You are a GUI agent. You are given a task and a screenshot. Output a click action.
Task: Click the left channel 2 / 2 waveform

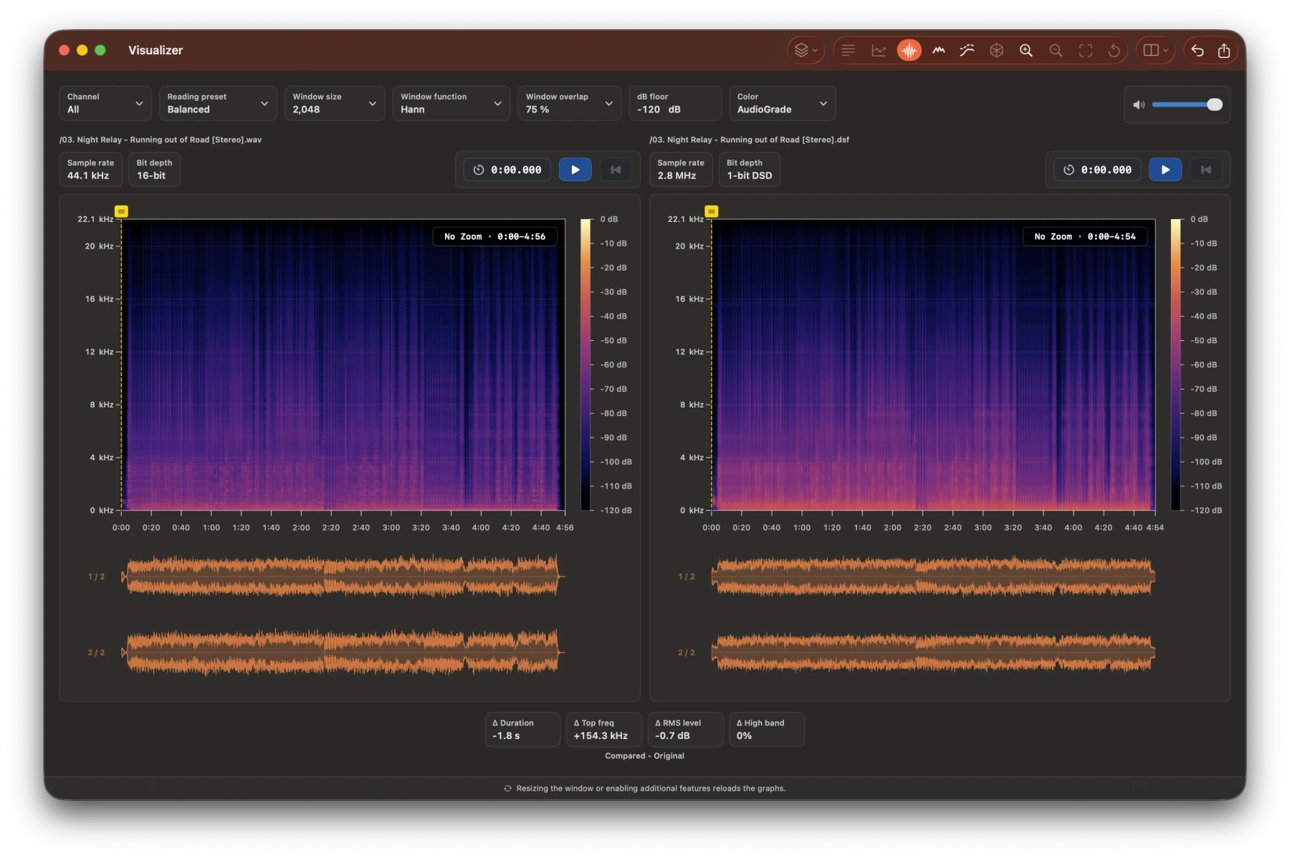[x=343, y=652]
